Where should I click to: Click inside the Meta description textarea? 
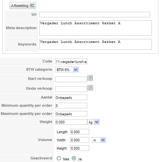click(x=95, y=28)
